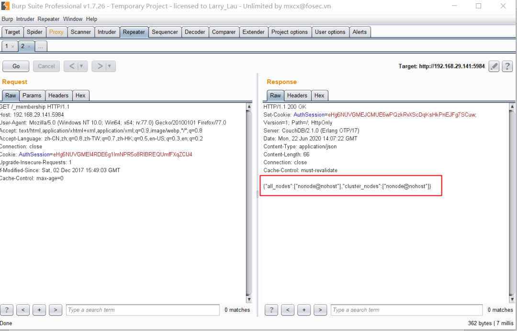Switch to the Comparer tab
This screenshot has height=331, width=517.
[224, 32]
